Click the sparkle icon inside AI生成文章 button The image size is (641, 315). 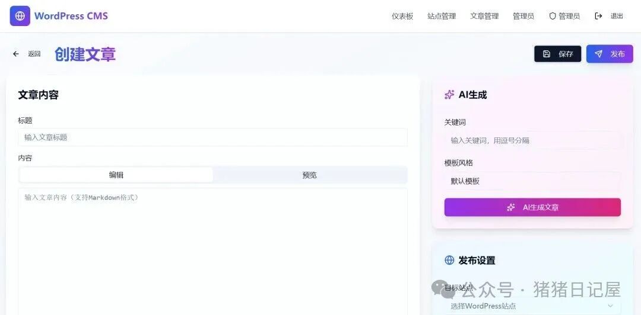pyautogui.click(x=511, y=207)
